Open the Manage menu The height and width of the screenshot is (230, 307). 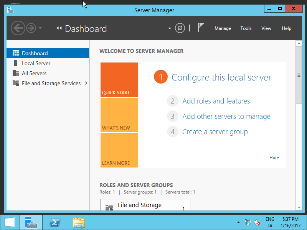tap(223, 28)
